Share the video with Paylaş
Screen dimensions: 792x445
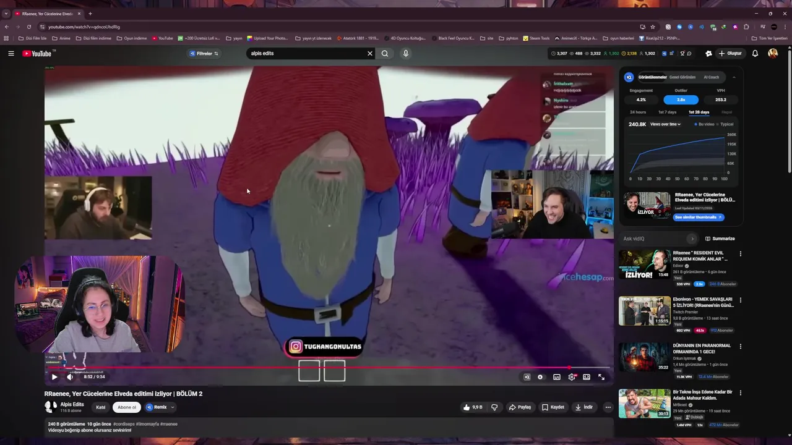tap(520, 407)
